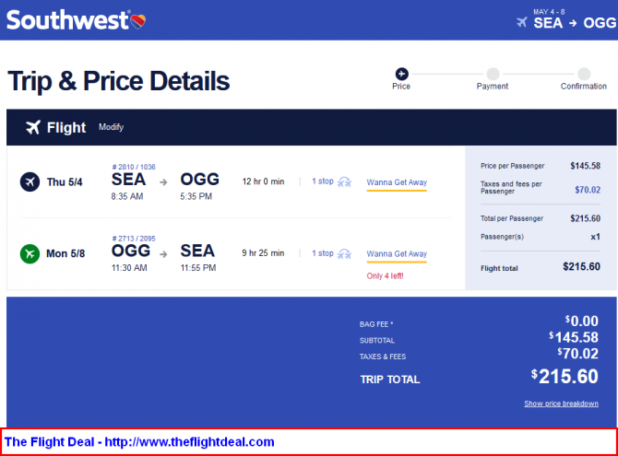Select the Payment step circle
618x456 pixels.
click(493, 74)
